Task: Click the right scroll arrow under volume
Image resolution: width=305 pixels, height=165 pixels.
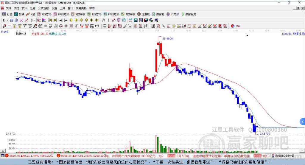Action: coord(303,151)
